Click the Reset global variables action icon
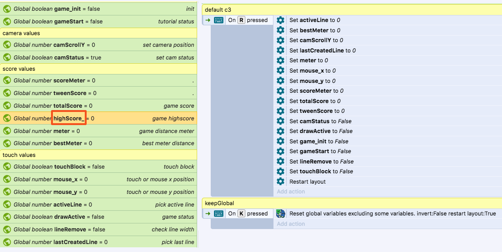The height and width of the screenshot is (252, 502). click(x=281, y=214)
